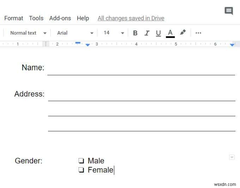
Task: Click the small dropdown arrow beside Gender row
Action: (x=232, y=157)
